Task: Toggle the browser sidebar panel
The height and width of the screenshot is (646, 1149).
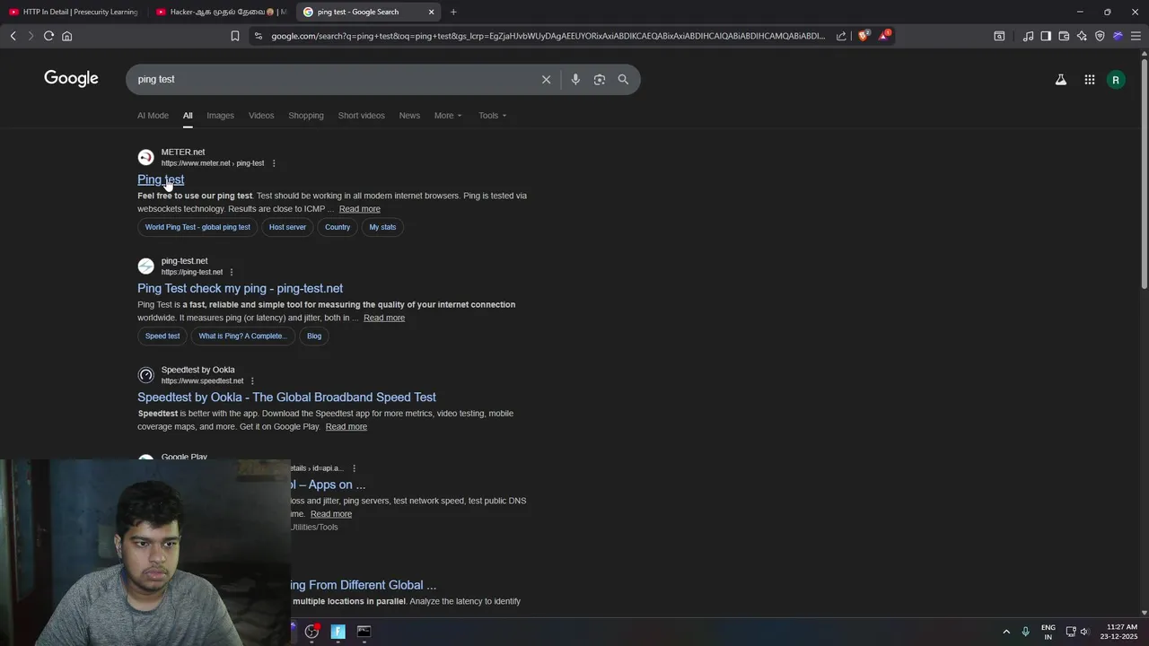Action: (x=1046, y=36)
